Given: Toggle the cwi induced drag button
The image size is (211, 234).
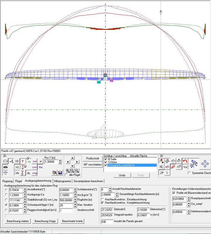Looking at the screenshot, I should (x=35, y=161).
